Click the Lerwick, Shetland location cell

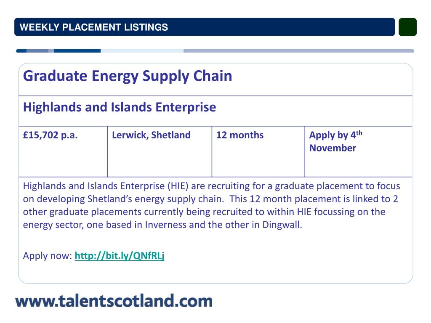point(160,151)
